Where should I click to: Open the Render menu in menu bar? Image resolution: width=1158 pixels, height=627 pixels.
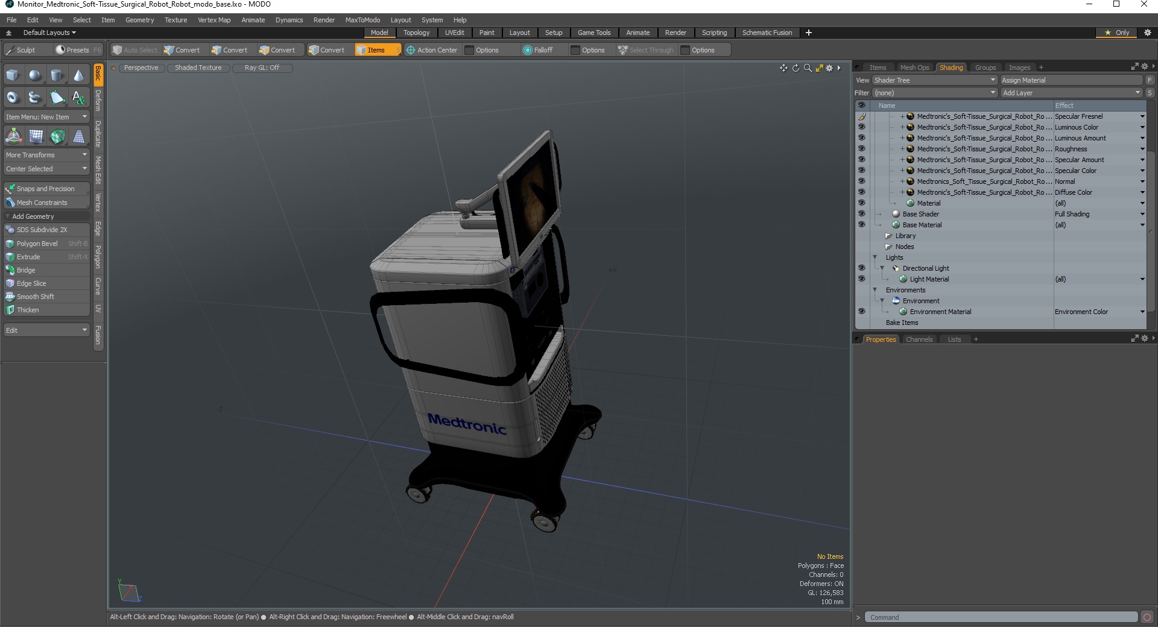pyautogui.click(x=324, y=20)
